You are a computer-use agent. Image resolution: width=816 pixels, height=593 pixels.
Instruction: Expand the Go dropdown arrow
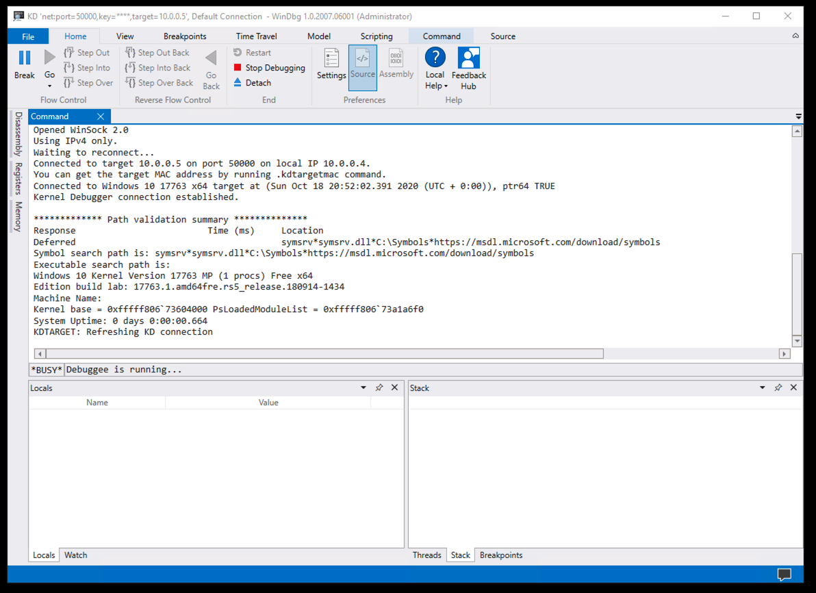(x=50, y=86)
